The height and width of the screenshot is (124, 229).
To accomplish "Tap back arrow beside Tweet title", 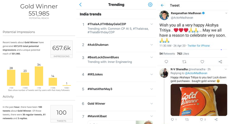I will tap(162, 5).
